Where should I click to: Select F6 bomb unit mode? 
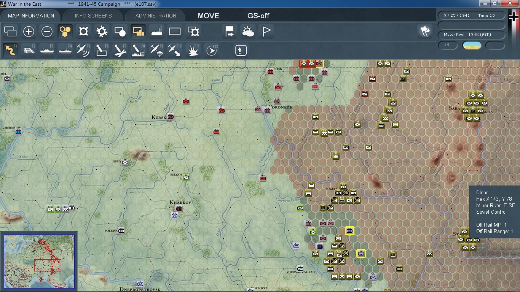click(102, 50)
